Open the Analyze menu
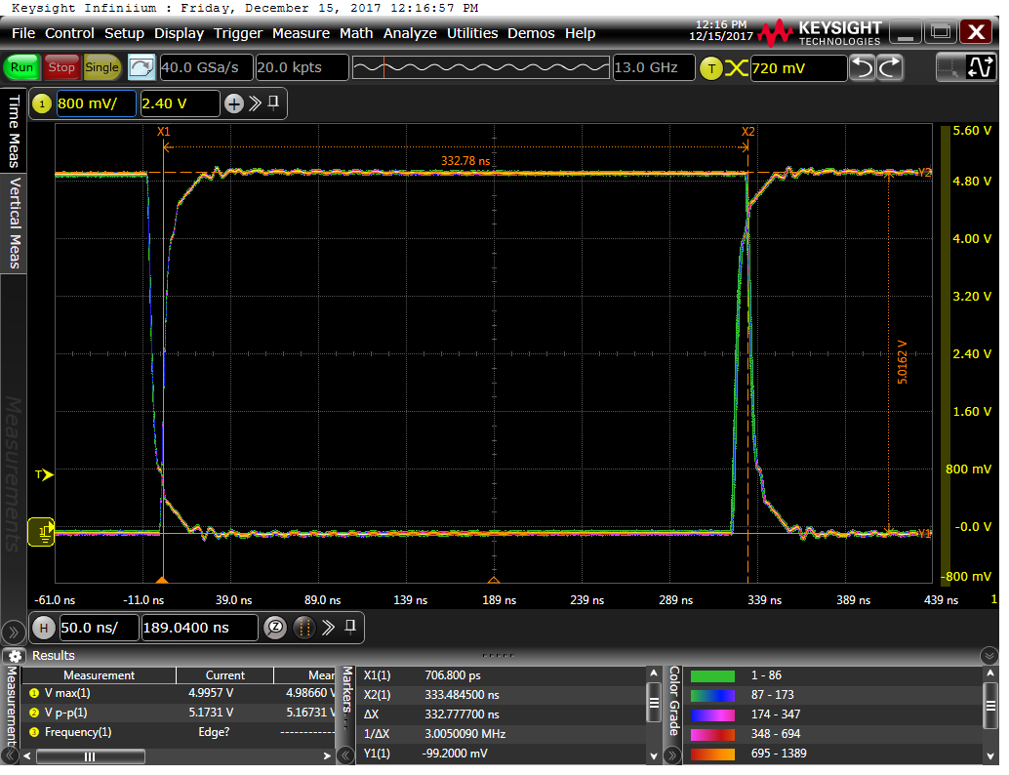 (x=410, y=33)
